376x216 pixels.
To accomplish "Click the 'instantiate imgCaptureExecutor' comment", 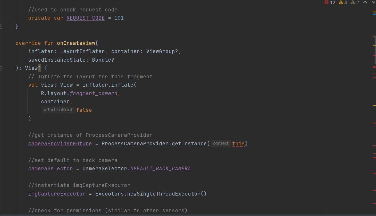I will tap(79, 185).
